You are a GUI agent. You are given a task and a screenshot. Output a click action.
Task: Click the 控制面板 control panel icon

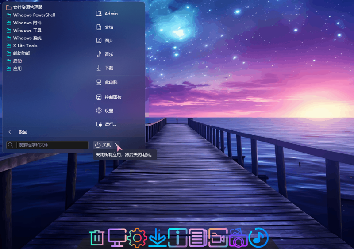(99, 97)
